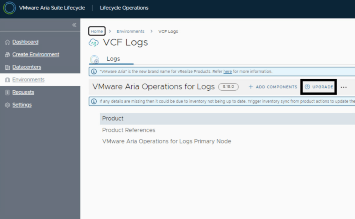Click Add Components button
The height and width of the screenshot is (219, 355).
(273, 87)
